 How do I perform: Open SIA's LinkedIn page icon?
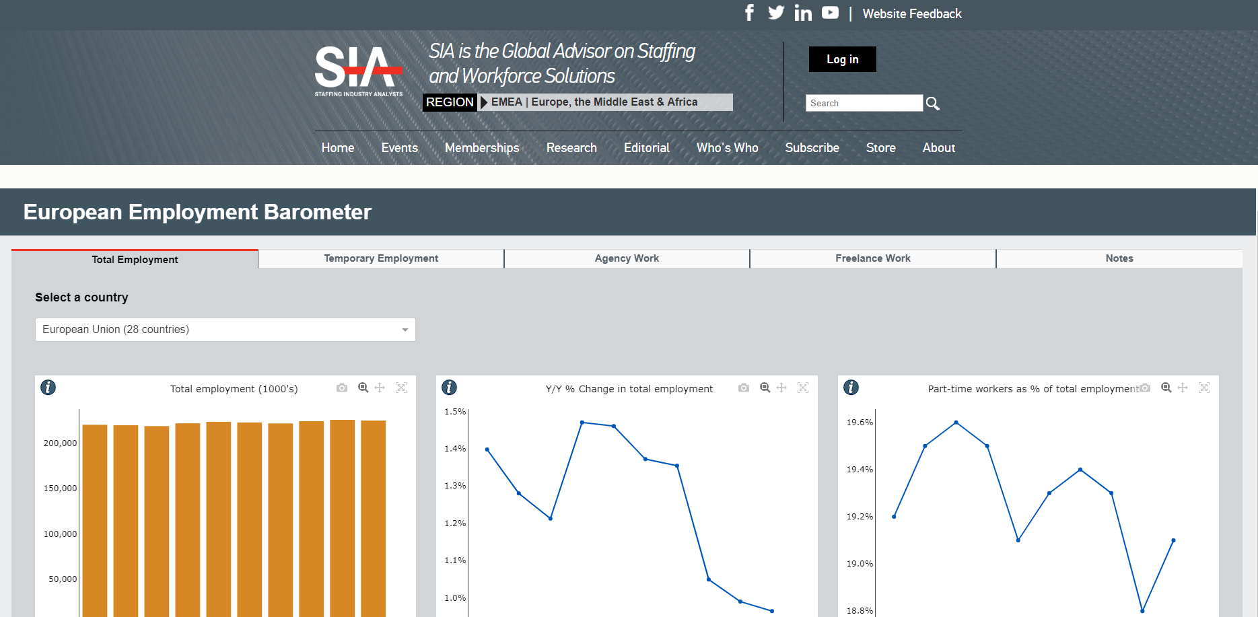(x=803, y=13)
